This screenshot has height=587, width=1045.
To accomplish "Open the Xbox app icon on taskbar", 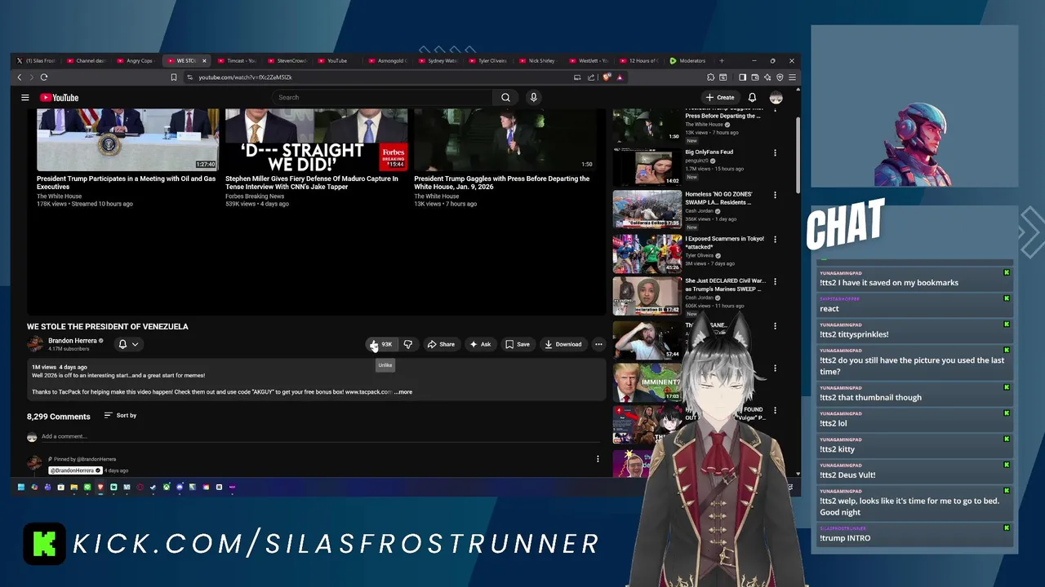I will [x=167, y=488].
